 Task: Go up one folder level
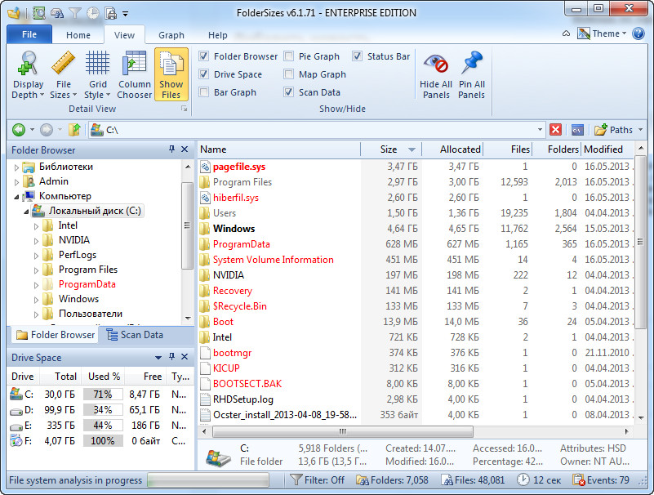pyautogui.click(x=74, y=130)
